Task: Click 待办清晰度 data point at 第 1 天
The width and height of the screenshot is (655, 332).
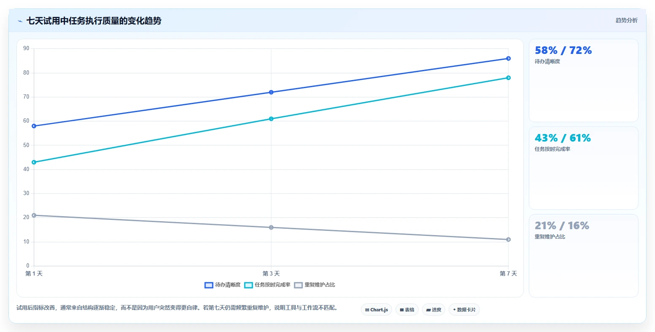Action: click(x=34, y=126)
